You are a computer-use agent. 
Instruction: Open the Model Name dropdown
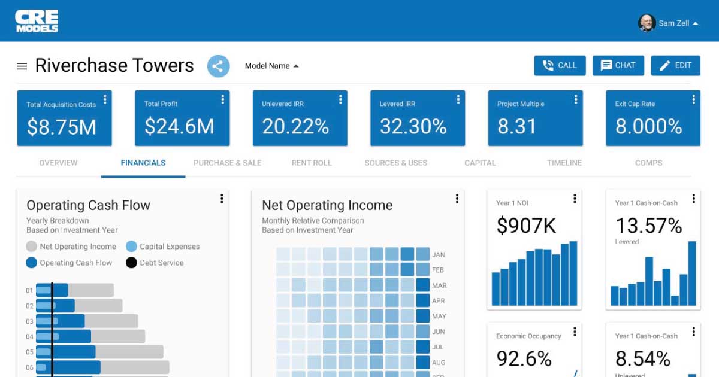[x=271, y=66]
